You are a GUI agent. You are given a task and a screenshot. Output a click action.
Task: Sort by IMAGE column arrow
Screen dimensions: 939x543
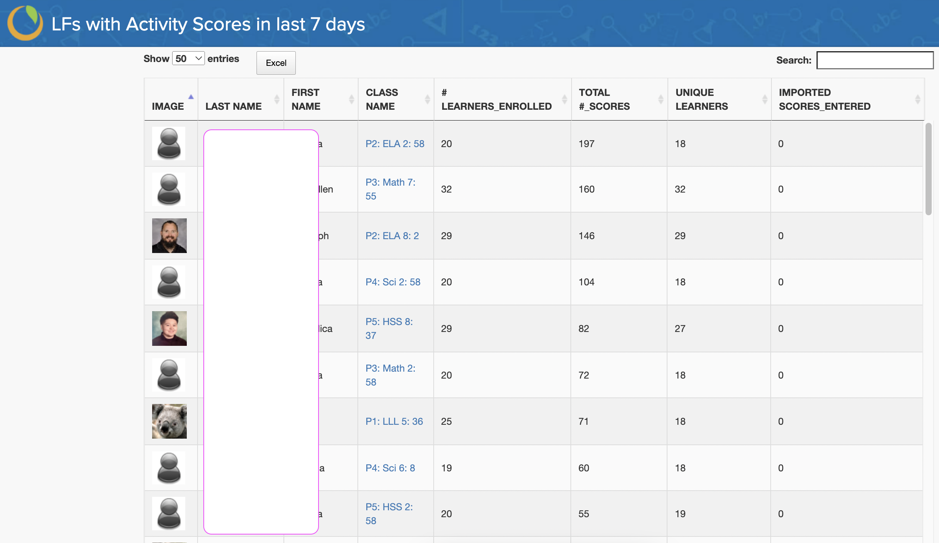[191, 97]
